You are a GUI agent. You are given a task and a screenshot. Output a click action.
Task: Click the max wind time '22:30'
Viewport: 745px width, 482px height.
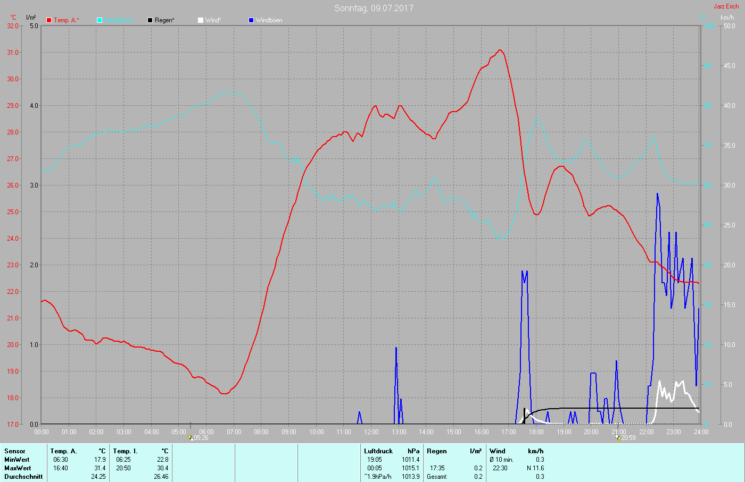(x=500, y=468)
